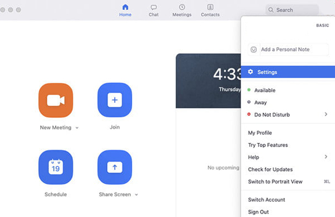Expand the Do Not Disturb submenu chevron
This screenshot has height=217, width=335.
pyautogui.click(x=326, y=114)
